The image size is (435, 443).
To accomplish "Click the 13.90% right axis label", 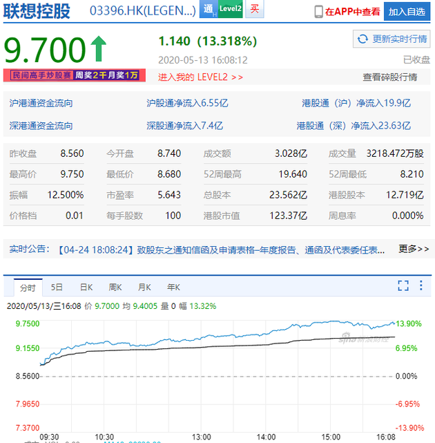I will coord(409,323).
